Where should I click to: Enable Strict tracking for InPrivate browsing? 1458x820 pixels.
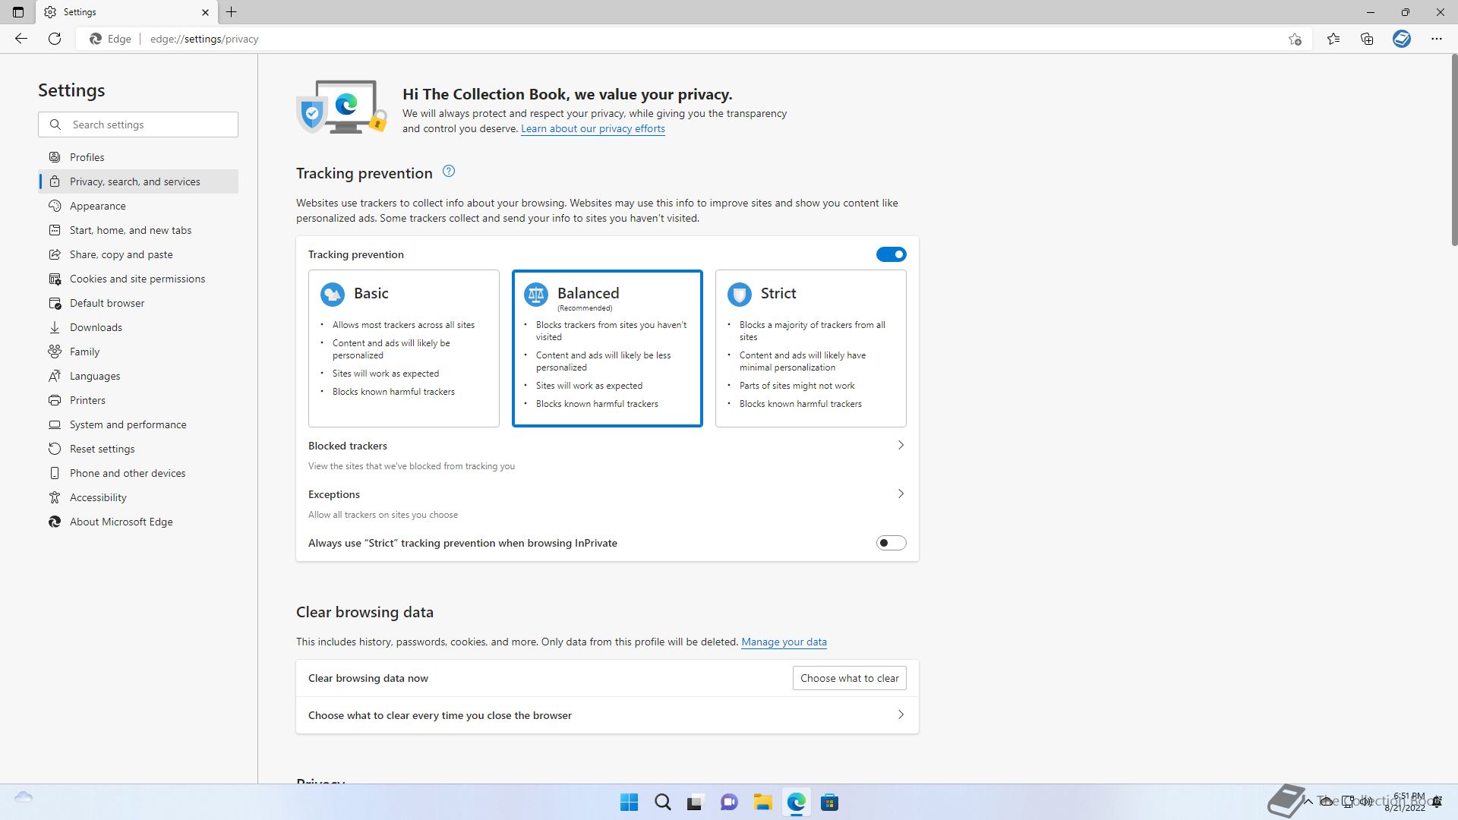click(892, 543)
